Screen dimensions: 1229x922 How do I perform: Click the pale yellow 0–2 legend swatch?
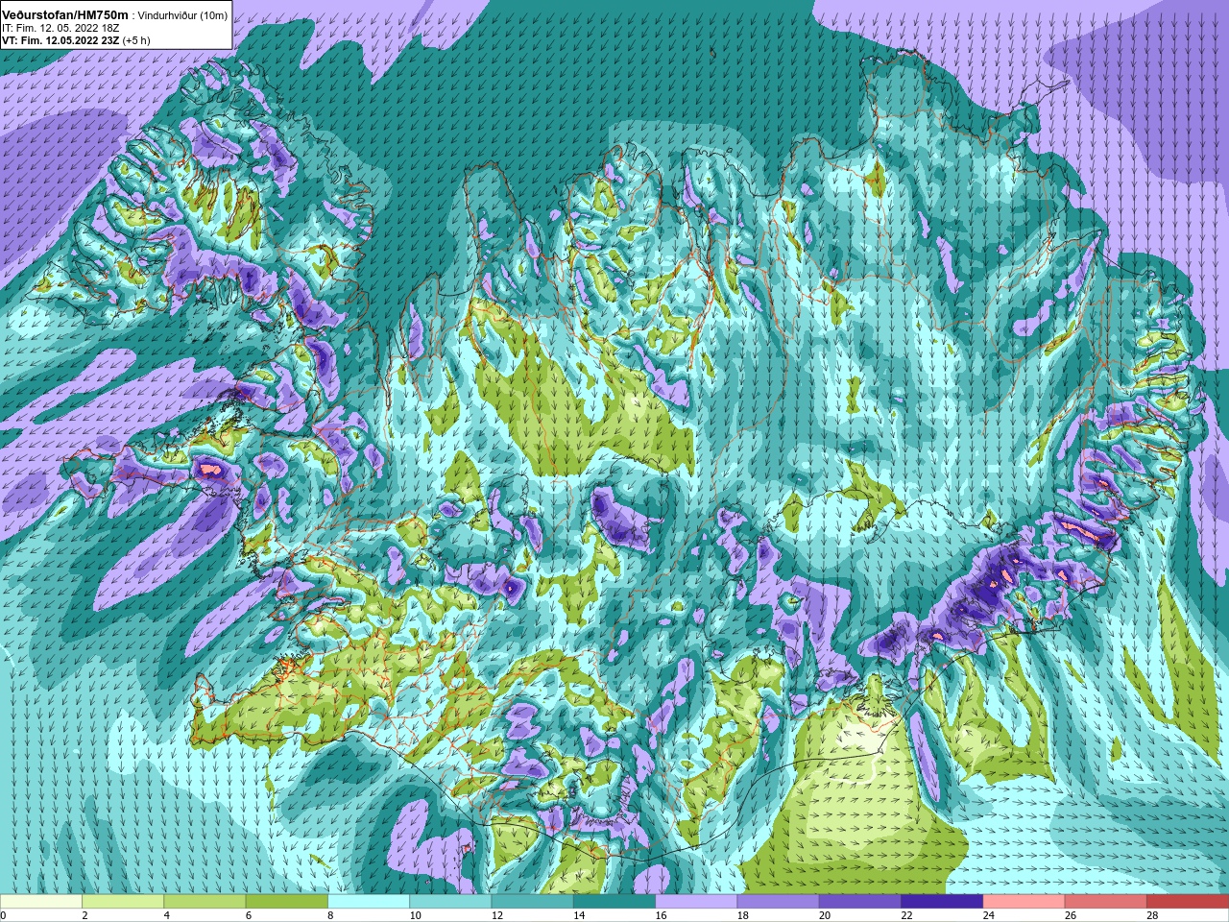point(41,902)
